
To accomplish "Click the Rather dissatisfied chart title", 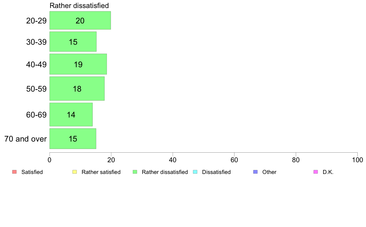I will pyautogui.click(x=79, y=6).
